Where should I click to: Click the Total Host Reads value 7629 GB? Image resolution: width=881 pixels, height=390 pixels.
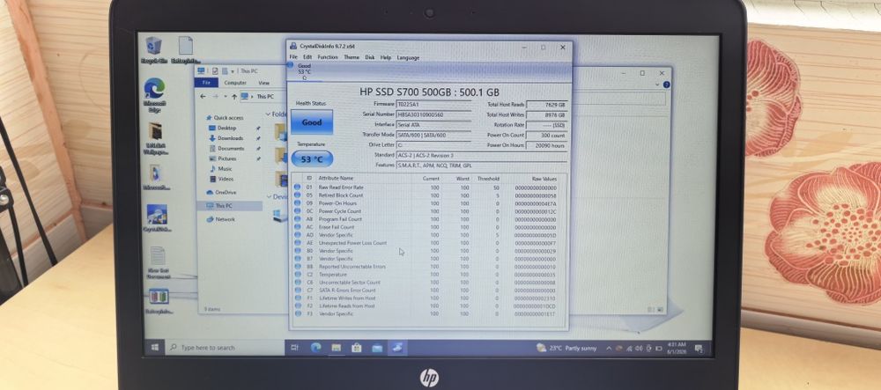[x=547, y=105]
